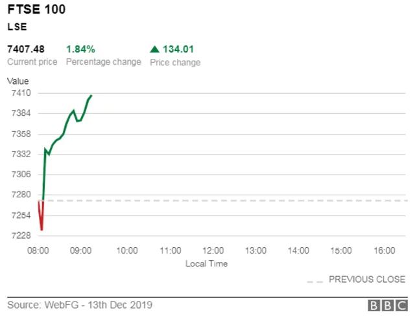Image resolution: width=415 pixels, height=317 pixels.
Task: Click the 7410 value axis label
Action: click(21, 93)
